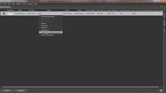Click the Source column header
166x93 pixels.
point(67,10)
